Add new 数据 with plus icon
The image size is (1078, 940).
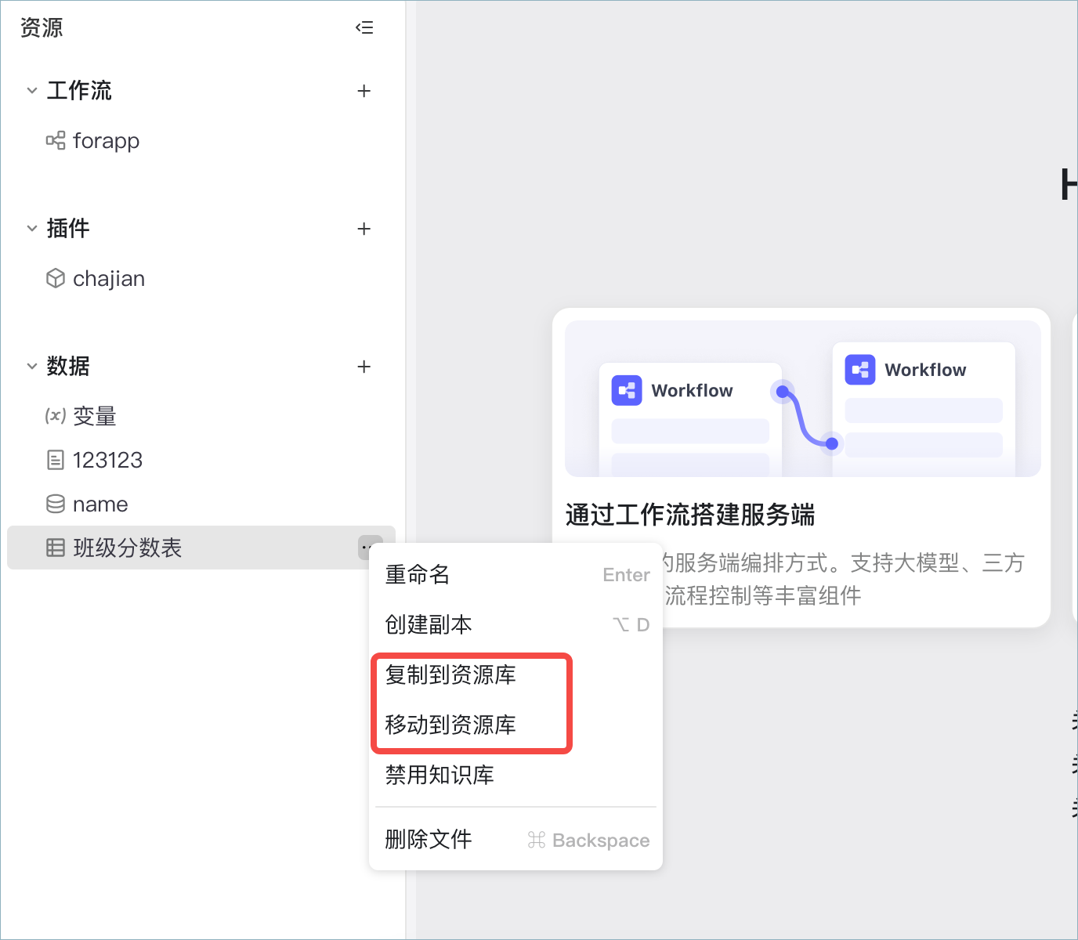pos(364,367)
